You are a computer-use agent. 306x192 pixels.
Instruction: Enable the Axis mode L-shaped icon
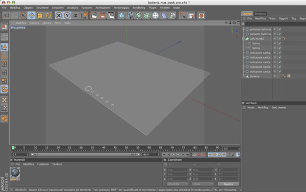4,56
